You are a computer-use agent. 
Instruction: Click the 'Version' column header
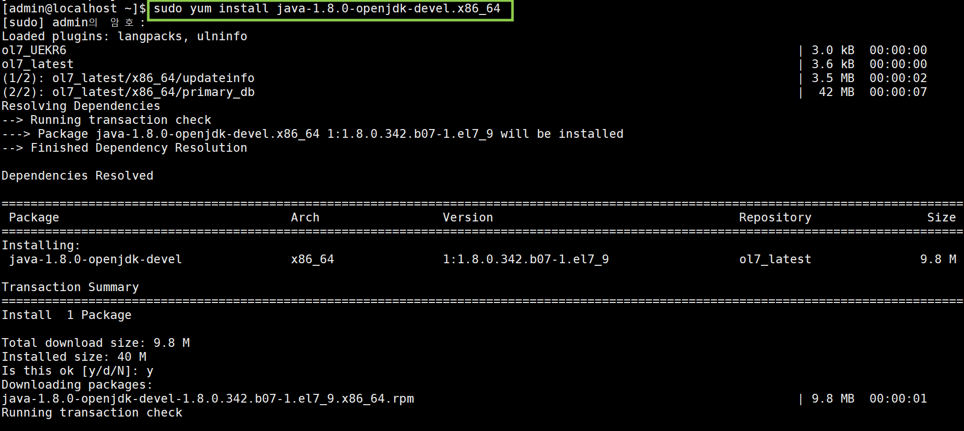pos(468,218)
